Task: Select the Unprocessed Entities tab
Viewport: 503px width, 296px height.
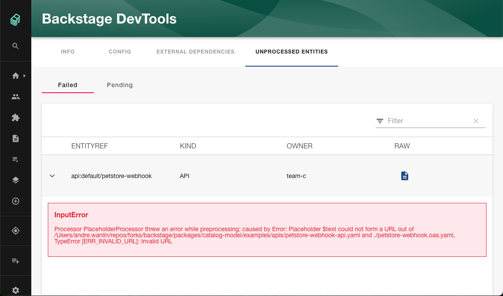Action: pos(292,52)
